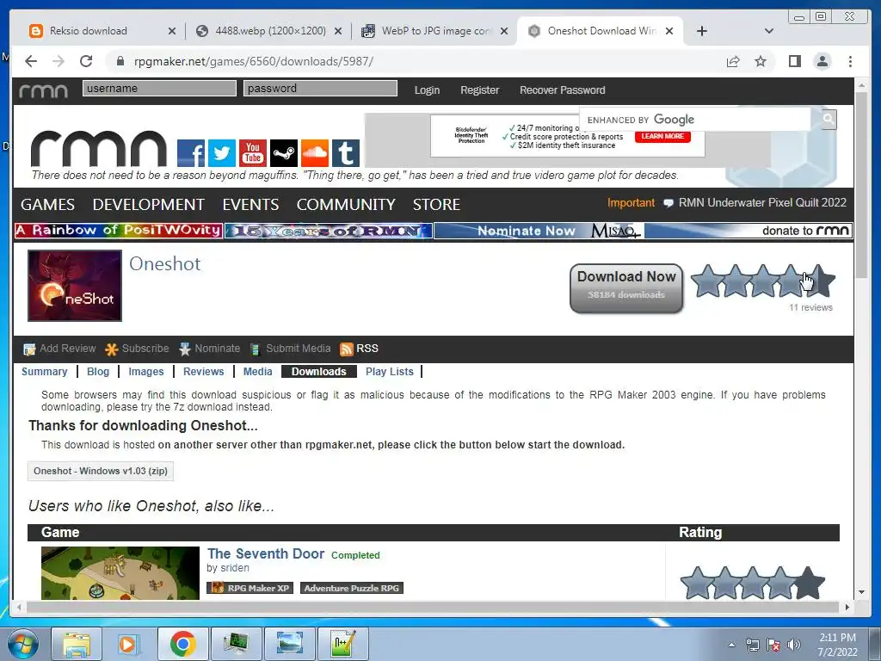Open RMN Twitter page icon
This screenshot has height=661, width=881.
[x=222, y=153]
